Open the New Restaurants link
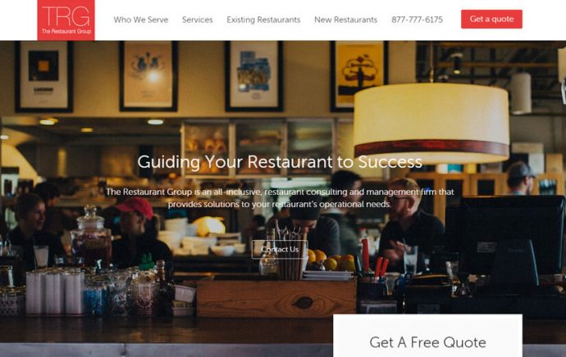566x357 pixels. click(346, 20)
